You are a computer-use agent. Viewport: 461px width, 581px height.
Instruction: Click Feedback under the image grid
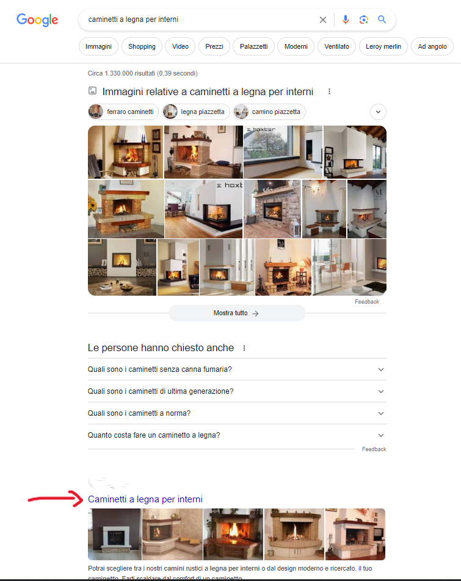[367, 302]
